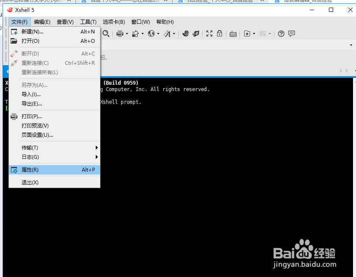Viewport: 356px width, 277px height.
Task: Expand the new tab dropdown arrow
Action: 254,34
